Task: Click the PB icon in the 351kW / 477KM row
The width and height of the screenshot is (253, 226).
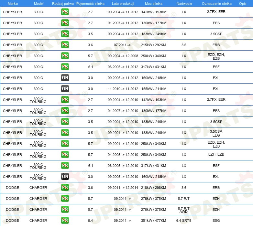Action: [x=65, y=221]
